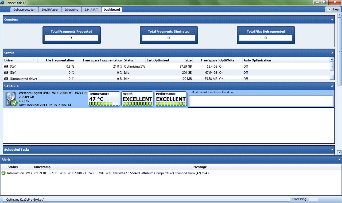Select the (D:\) drive row text
342x203 pixels.
coord(13,73)
